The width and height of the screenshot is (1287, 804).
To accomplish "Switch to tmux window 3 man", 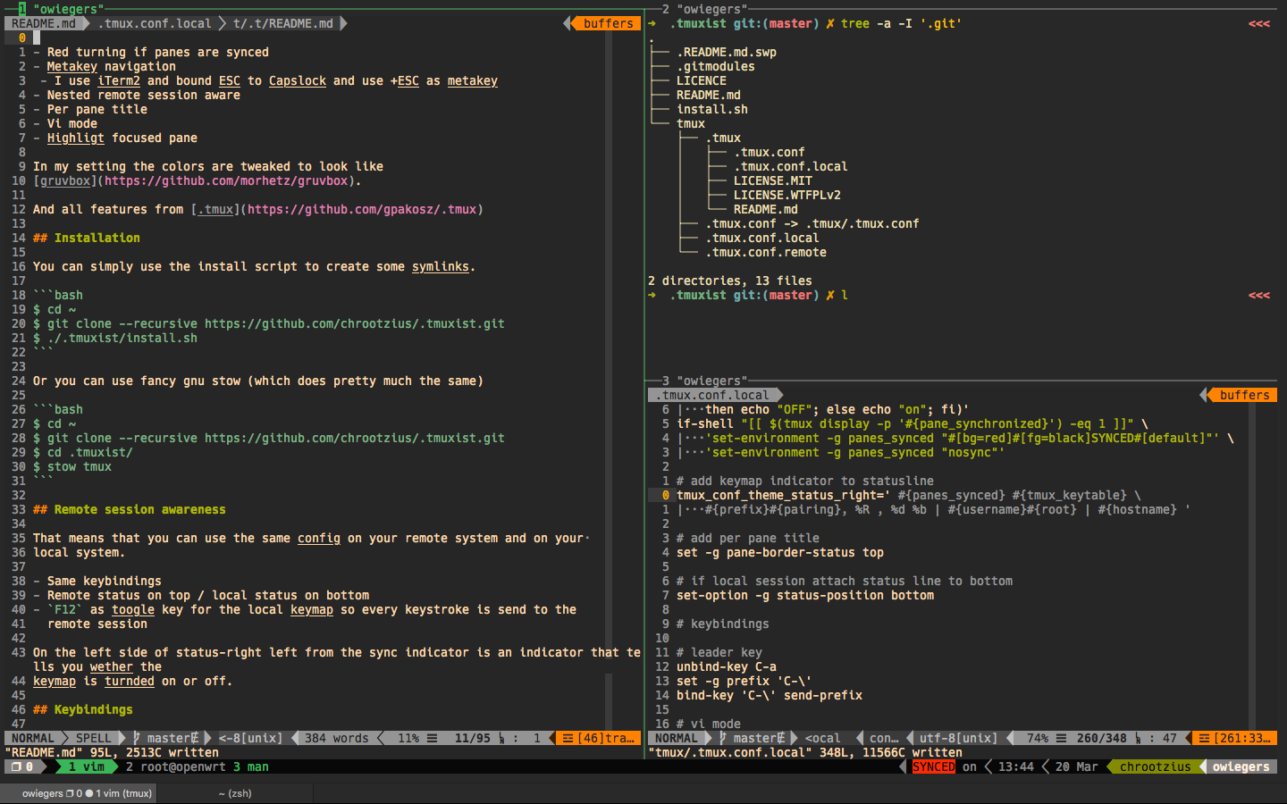I will pos(251,766).
